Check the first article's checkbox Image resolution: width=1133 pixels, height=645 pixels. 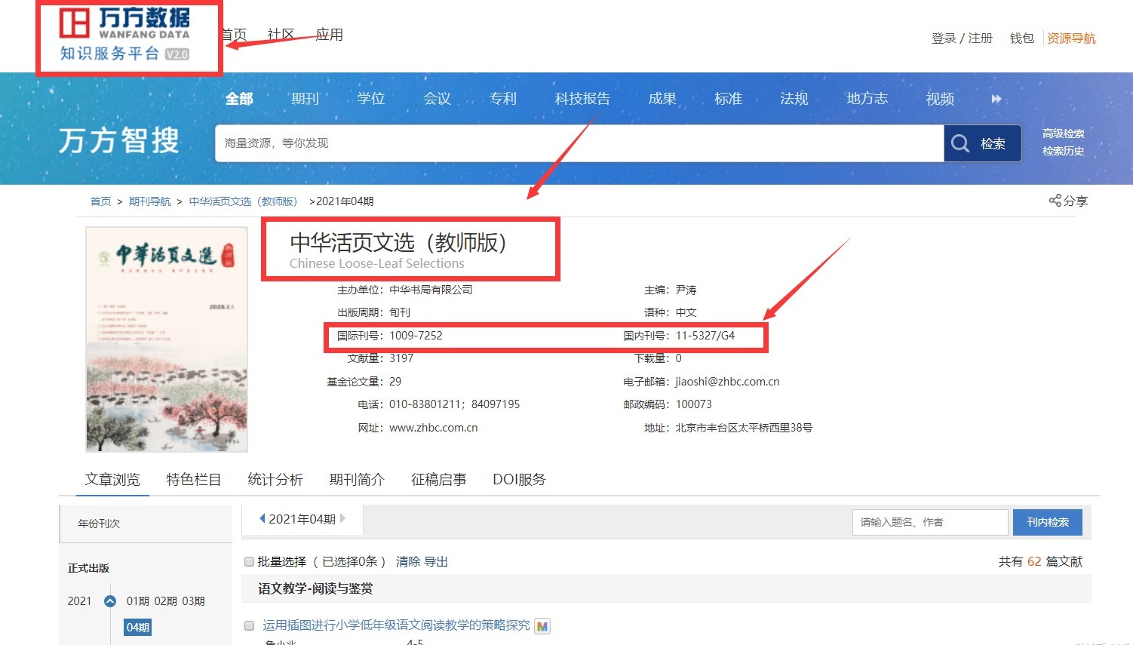coord(249,626)
